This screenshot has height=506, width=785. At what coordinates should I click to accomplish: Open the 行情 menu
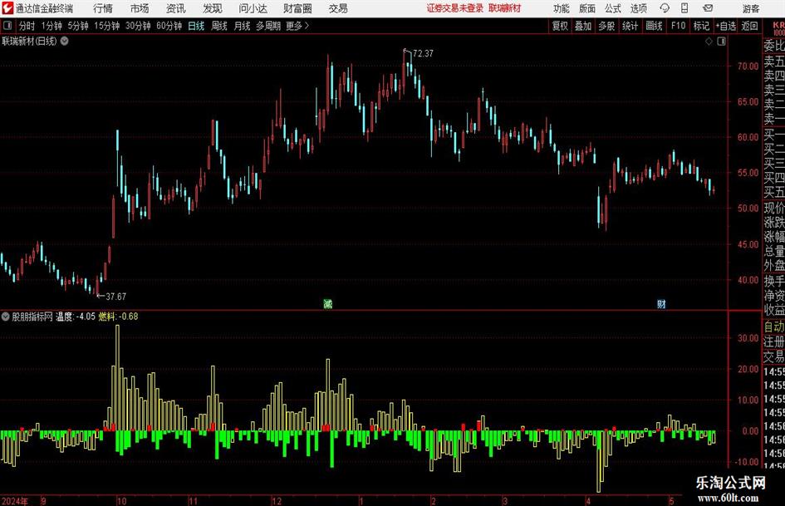(103, 8)
